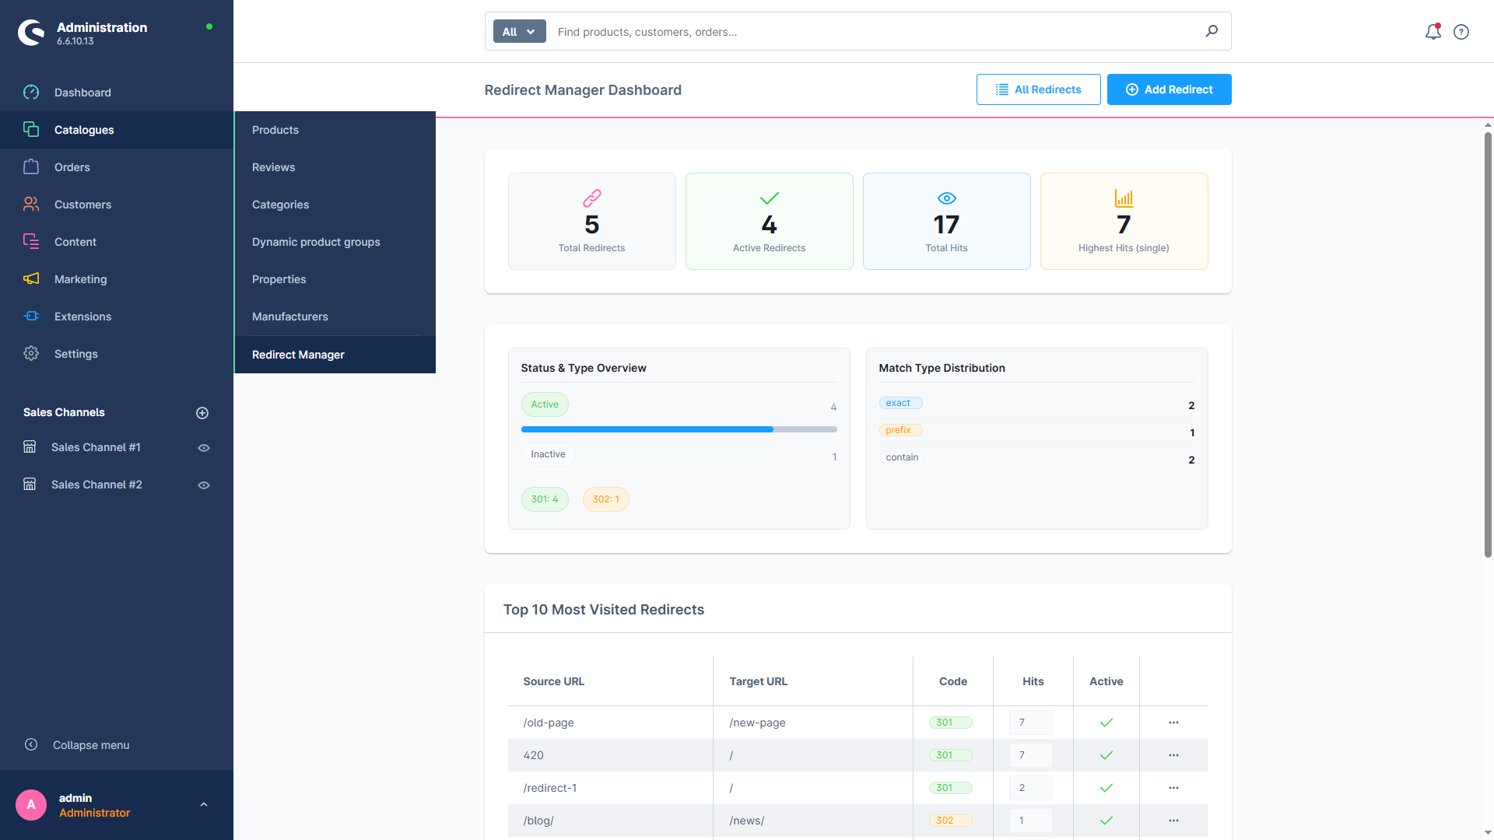1494x840 pixels.
Task: Open notifications bell icon
Action: 1433,32
